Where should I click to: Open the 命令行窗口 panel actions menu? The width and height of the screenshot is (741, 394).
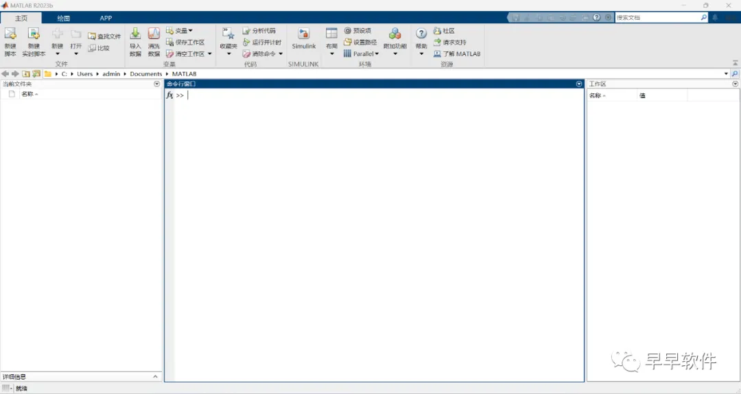579,84
